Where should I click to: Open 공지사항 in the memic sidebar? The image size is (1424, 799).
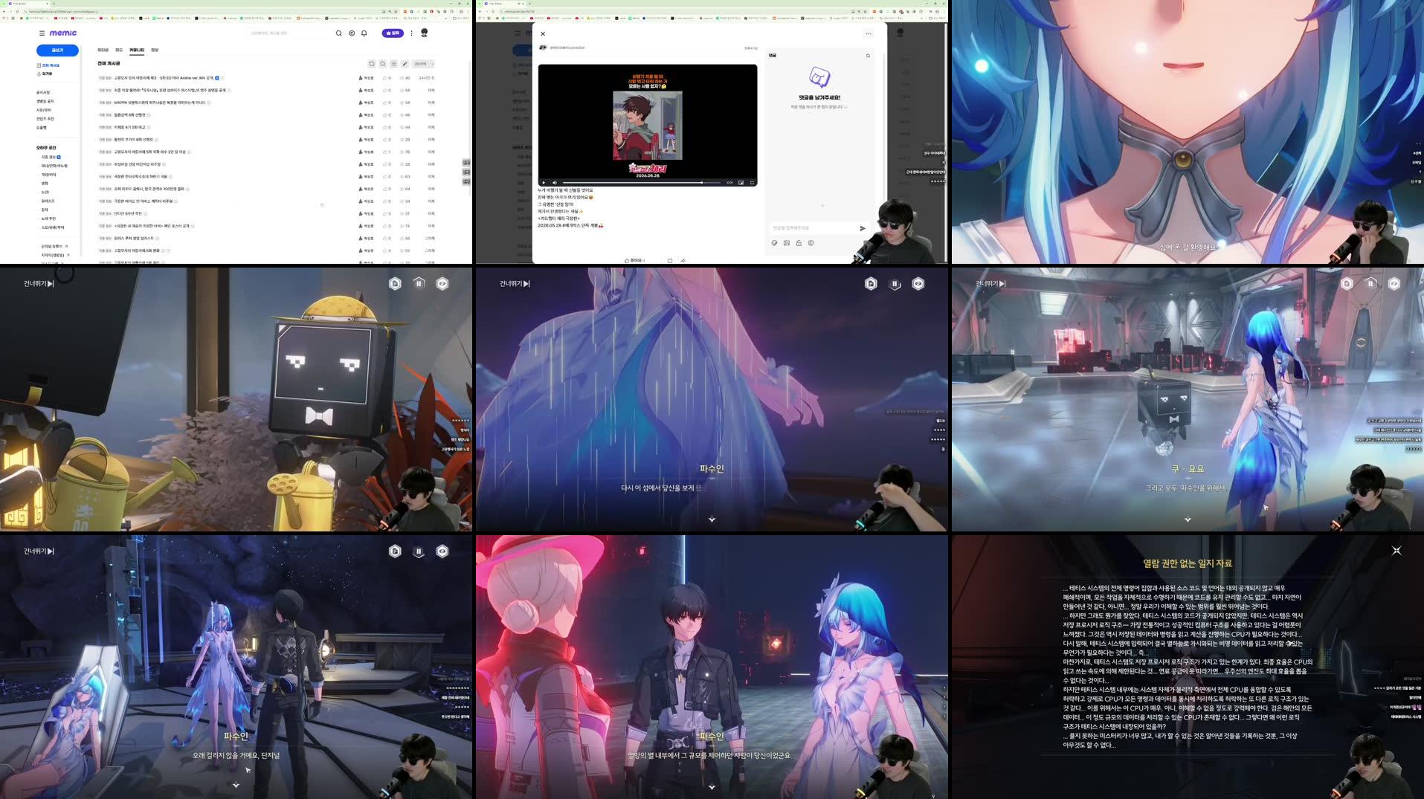pos(43,93)
